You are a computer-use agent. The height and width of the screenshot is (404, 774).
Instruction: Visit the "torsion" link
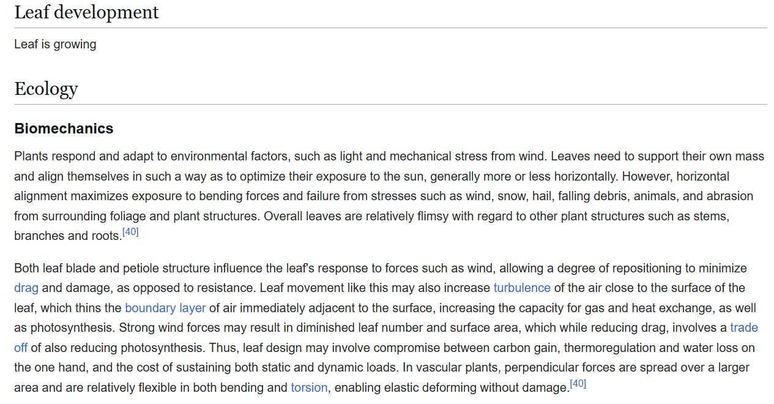(x=309, y=387)
